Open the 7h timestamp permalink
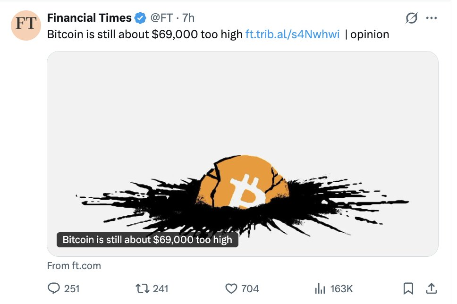 click(x=188, y=18)
